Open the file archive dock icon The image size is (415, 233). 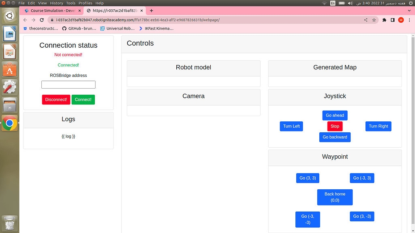pos(10,105)
